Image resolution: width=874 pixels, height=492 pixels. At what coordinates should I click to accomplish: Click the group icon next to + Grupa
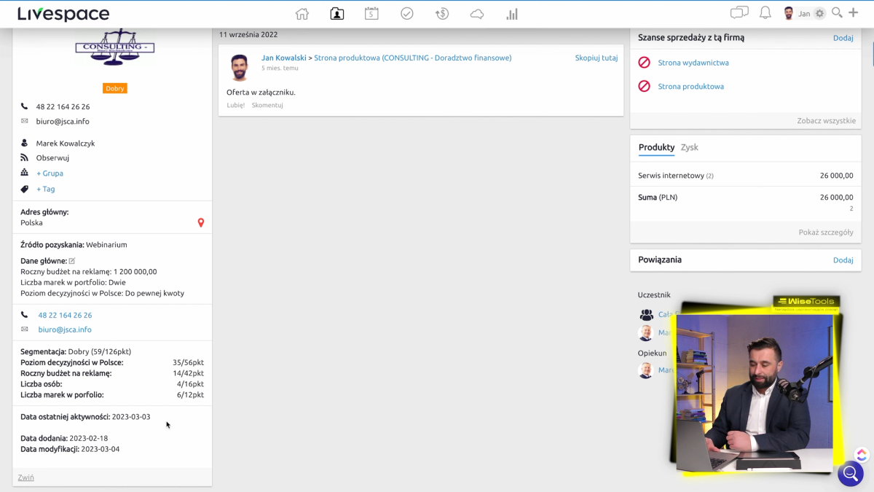(24, 173)
